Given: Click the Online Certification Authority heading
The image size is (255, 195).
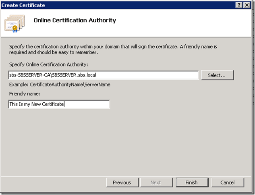Looking at the screenshot, I should tap(75, 20).
